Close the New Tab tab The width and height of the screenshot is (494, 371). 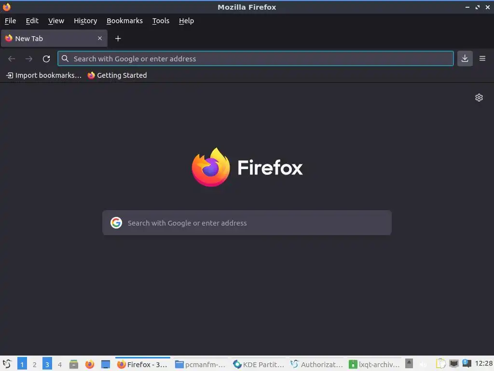[100, 38]
